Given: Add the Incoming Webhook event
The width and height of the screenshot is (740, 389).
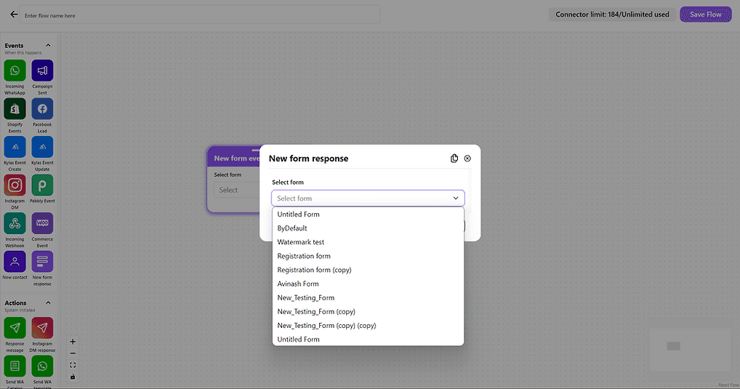Looking at the screenshot, I should coord(15,223).
